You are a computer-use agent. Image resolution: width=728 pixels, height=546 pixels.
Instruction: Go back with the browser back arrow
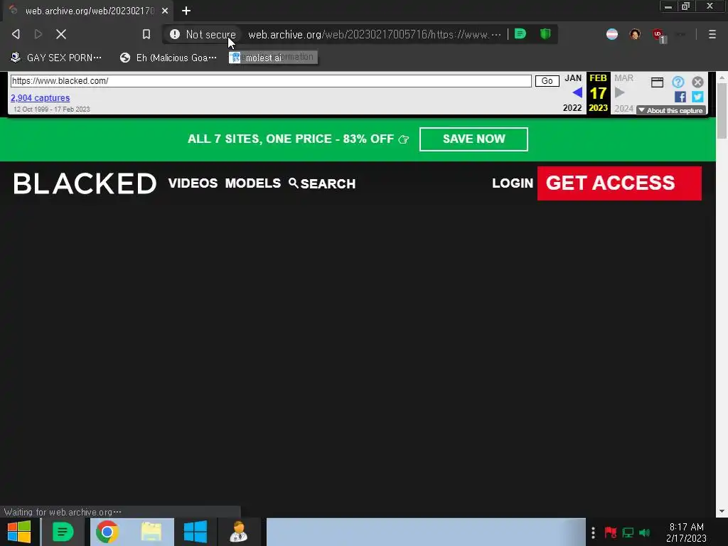point(16,34)
